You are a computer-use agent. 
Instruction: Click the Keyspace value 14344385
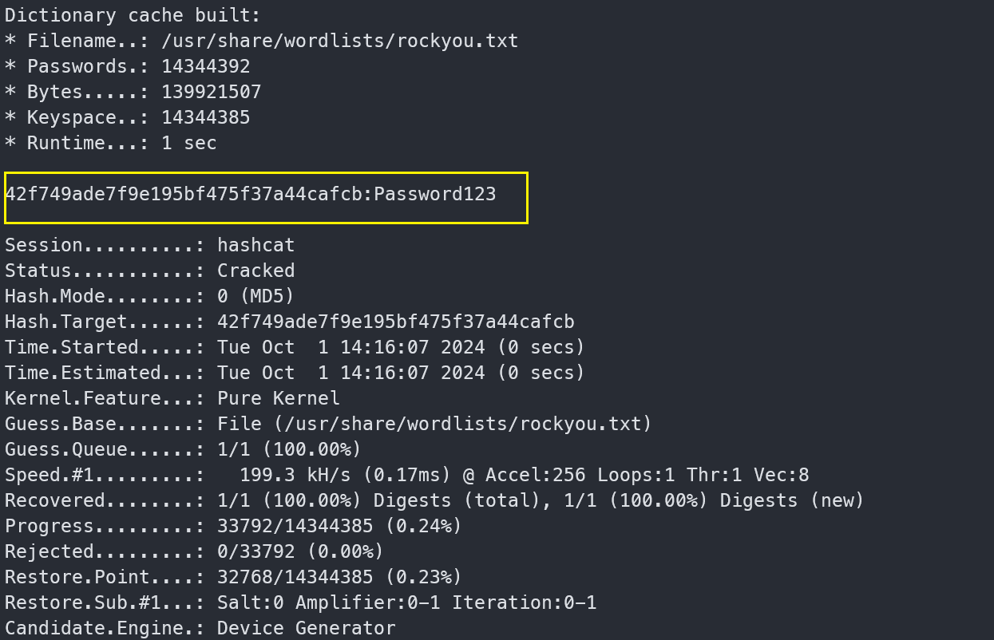[205, 117]
